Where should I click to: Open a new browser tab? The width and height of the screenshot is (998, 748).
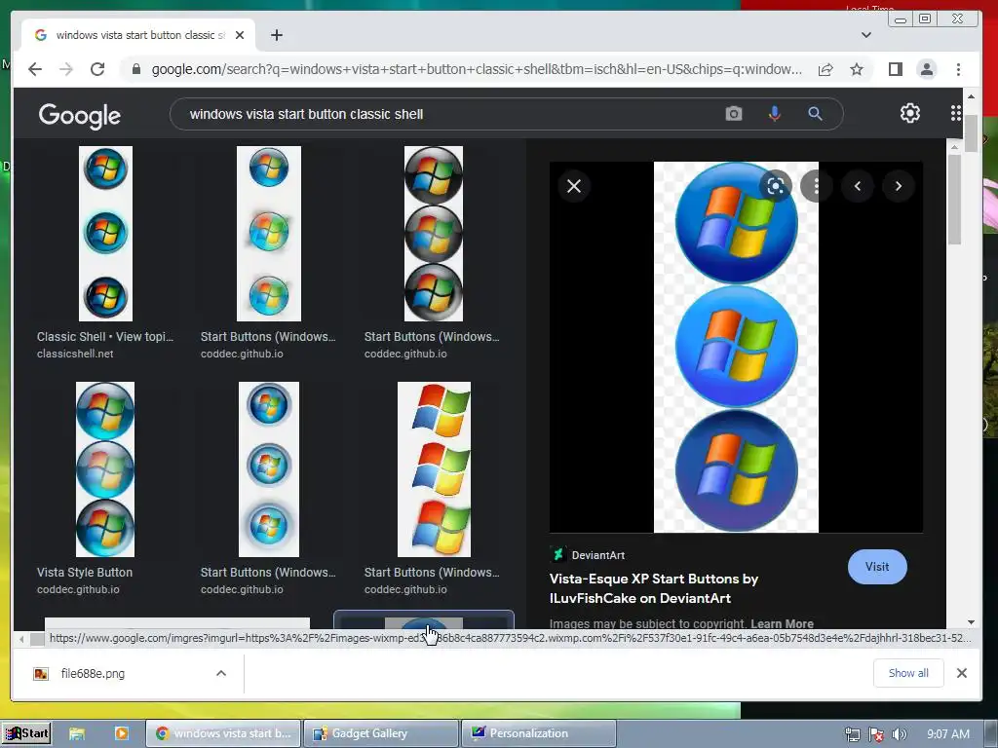pyautogui.click(x=276, y=35)
